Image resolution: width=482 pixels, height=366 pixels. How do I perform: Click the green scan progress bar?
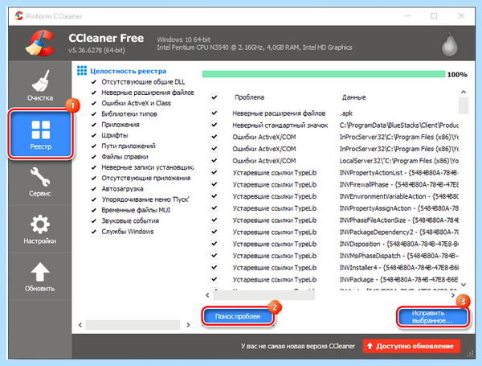tap(324, 74)
